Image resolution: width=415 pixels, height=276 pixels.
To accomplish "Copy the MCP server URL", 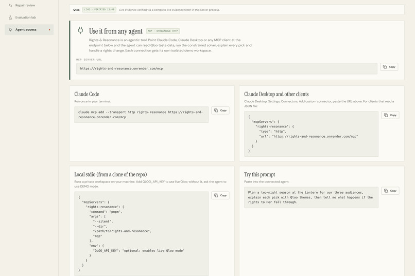I will click(x=389, y=67).
